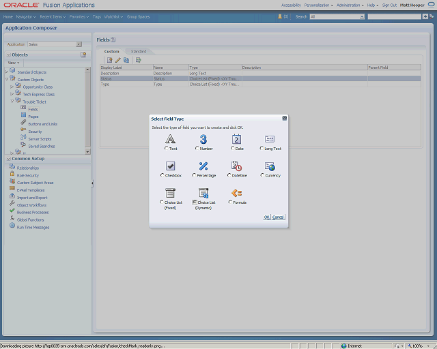Screen dimensions: 437x349
Task: Click OK in Select Field Type dialog
Action: click(x=266, y=217)
